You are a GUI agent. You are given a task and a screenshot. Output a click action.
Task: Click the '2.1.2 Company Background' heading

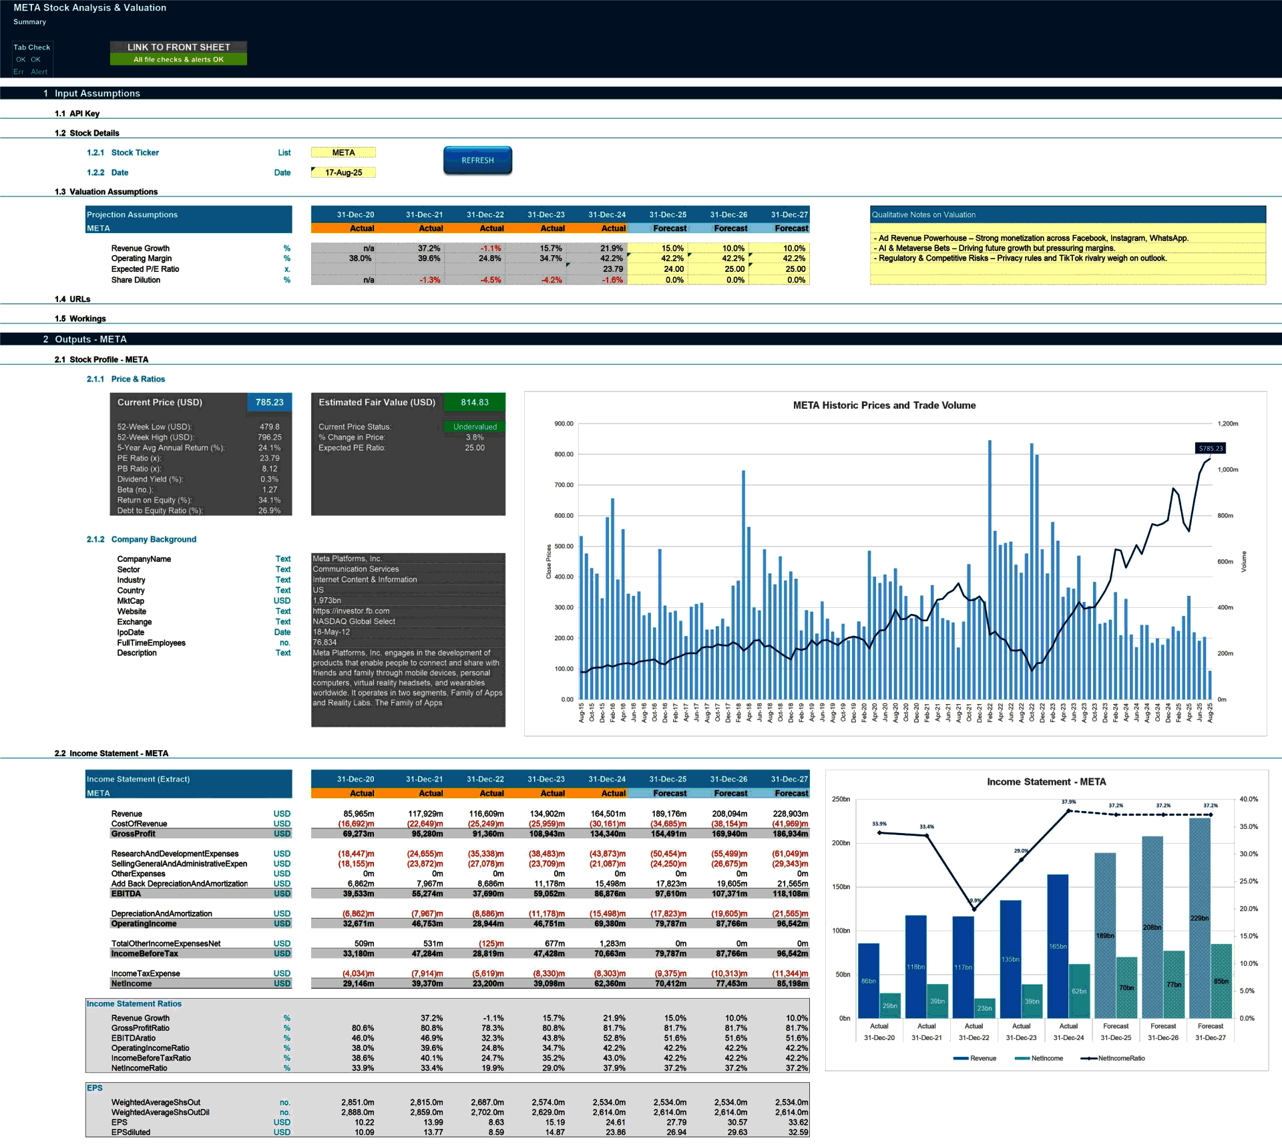[142, 539]
